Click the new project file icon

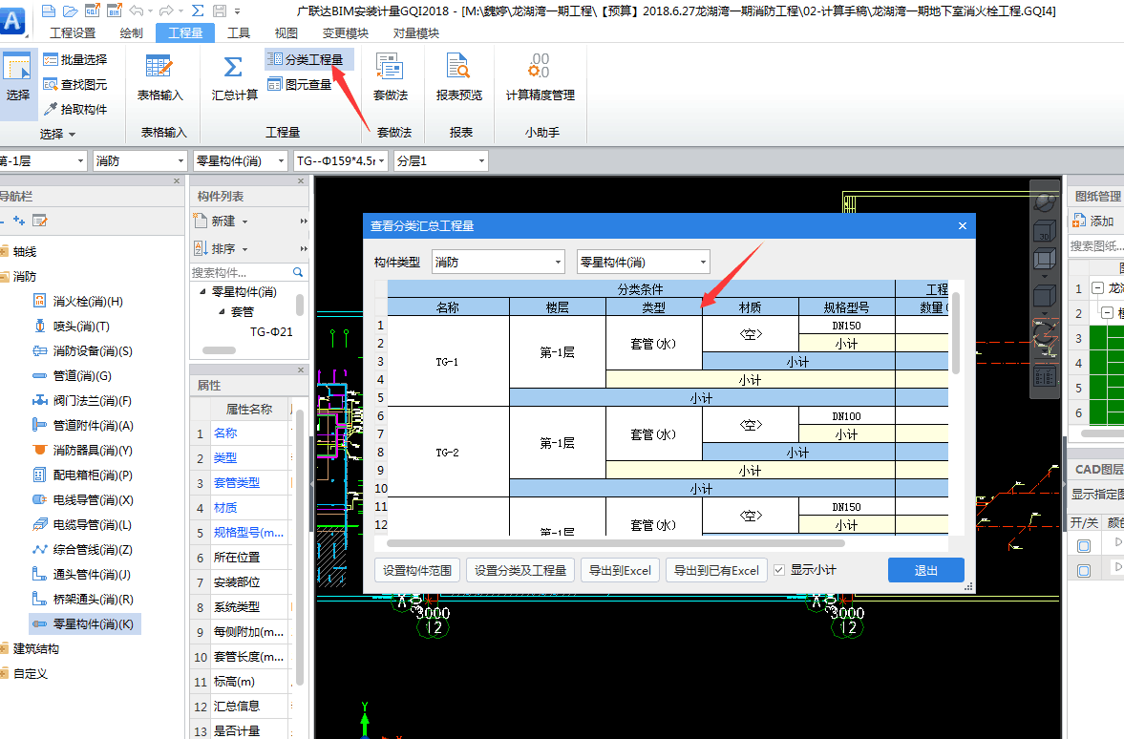(48, 11)
